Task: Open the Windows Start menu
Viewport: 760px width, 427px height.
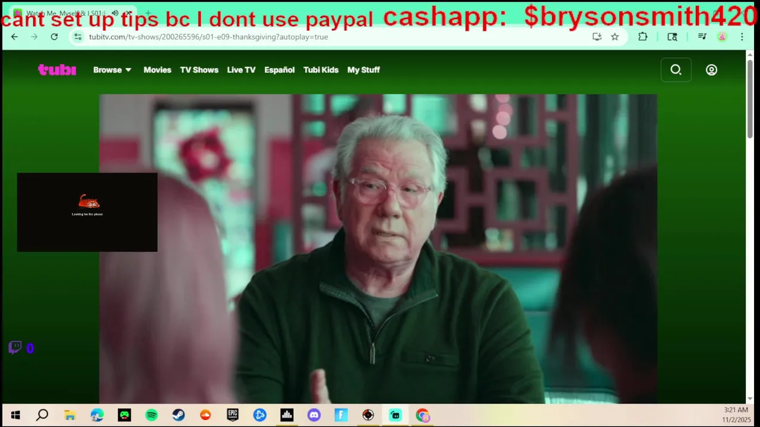Action: (15, 415)
